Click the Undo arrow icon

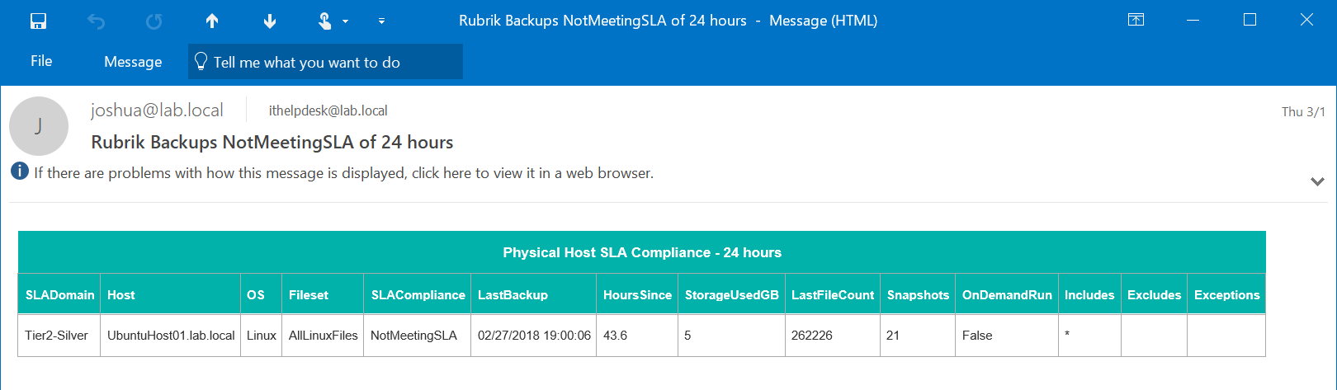(x=97, y=21)
